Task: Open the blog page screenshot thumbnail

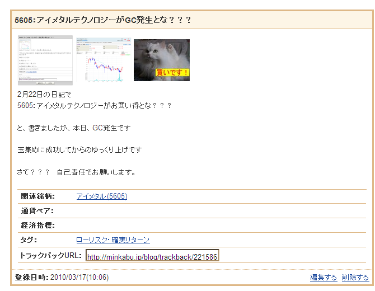Action: pos(45,60)
